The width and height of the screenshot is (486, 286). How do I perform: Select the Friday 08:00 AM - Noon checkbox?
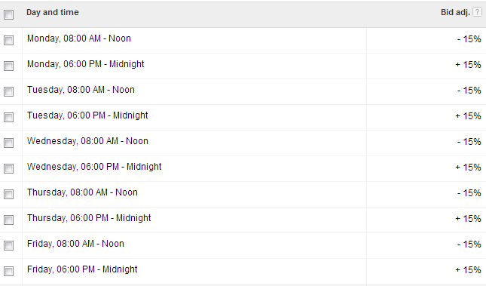[9, 246]
